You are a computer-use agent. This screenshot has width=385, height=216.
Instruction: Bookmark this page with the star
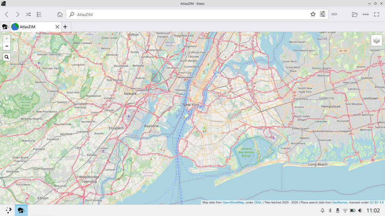313,14
